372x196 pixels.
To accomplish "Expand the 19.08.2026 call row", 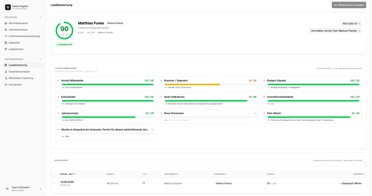I will click(x=54, y=184).
